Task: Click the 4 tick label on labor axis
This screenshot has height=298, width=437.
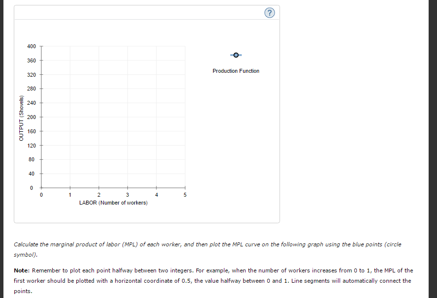Action: coord(156,195)
